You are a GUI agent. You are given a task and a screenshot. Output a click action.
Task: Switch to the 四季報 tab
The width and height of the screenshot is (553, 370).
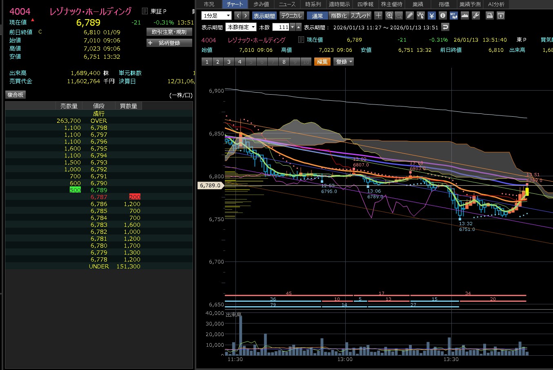pyautogui.click(x=365, y=4)
